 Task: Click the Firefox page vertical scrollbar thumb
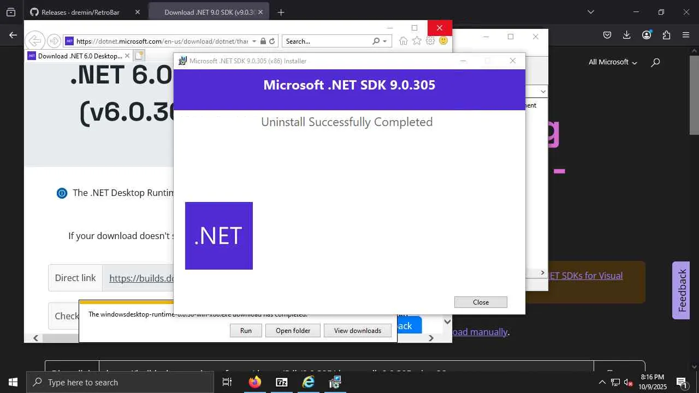click(694, 95)
